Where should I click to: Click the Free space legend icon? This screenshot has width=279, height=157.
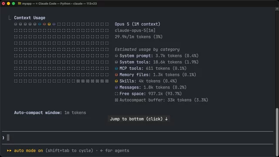[x=116, y=94]
